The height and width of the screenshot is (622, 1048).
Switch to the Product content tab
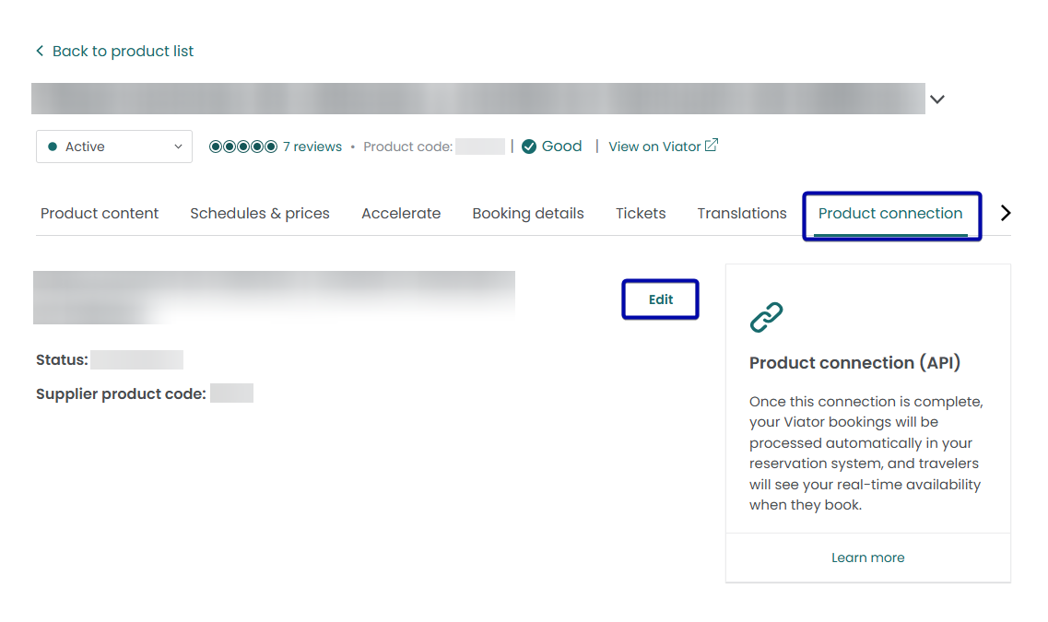click(100, 213)
